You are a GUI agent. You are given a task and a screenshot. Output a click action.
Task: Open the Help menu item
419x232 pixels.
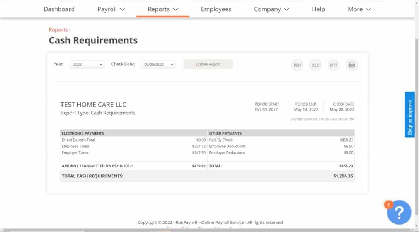[x=318, y=9]
